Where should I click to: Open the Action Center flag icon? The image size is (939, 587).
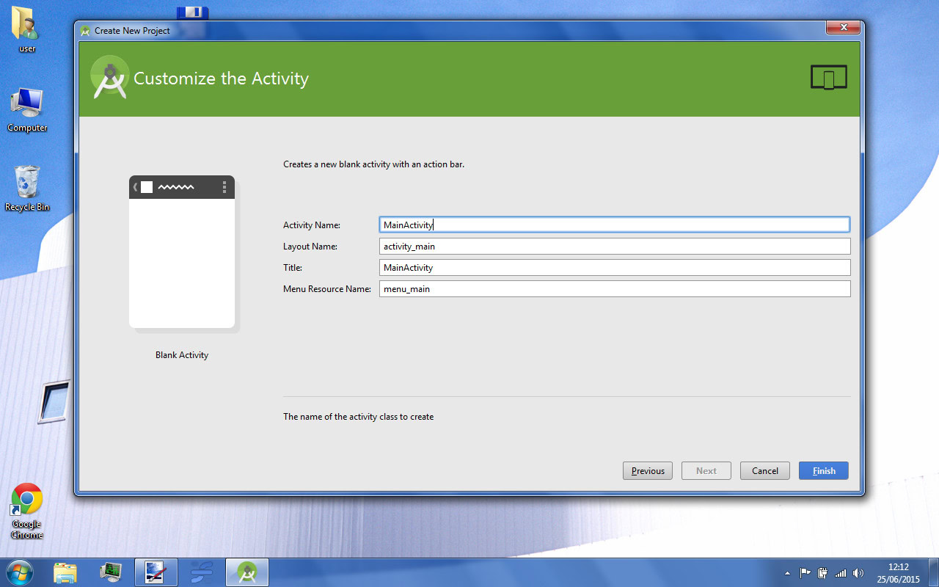pyautogui.click(x=805, y=573)
